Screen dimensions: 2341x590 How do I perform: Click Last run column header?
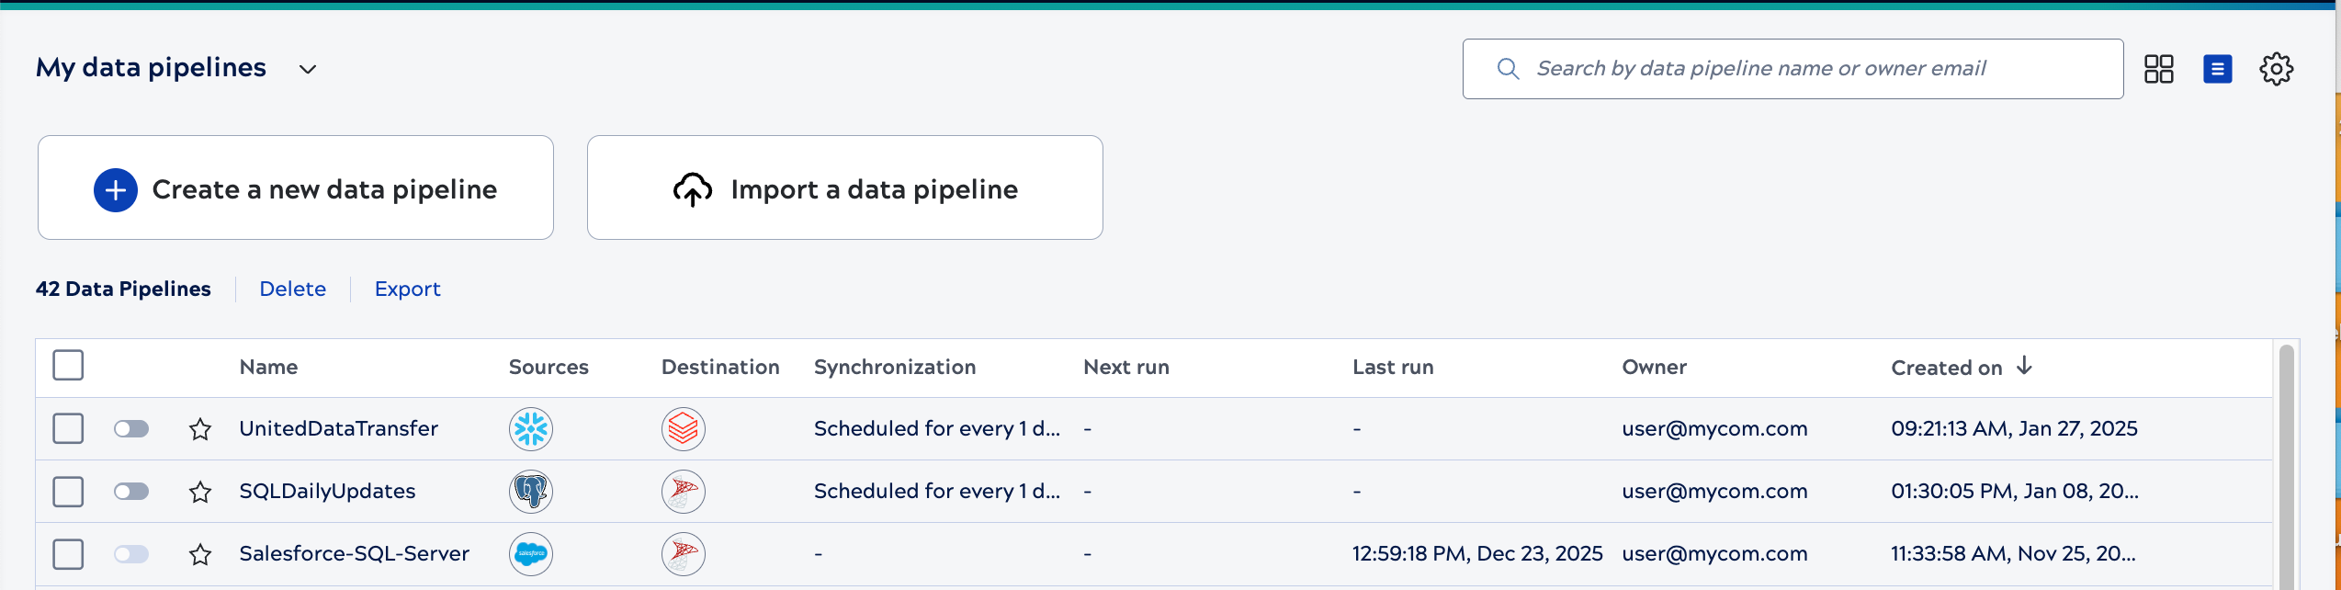[1393, 367]
